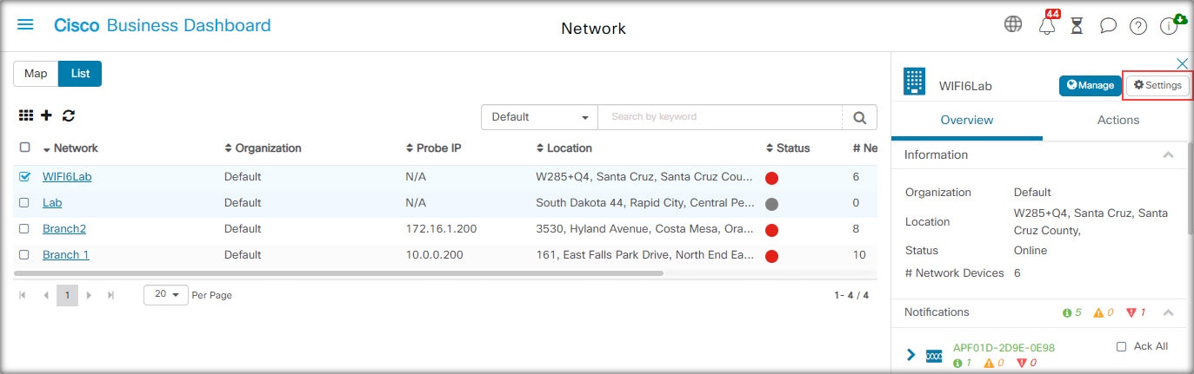Uncheck the WIFI6Lab row checkbox
The image size is (1194, 374).
point(24,176)
